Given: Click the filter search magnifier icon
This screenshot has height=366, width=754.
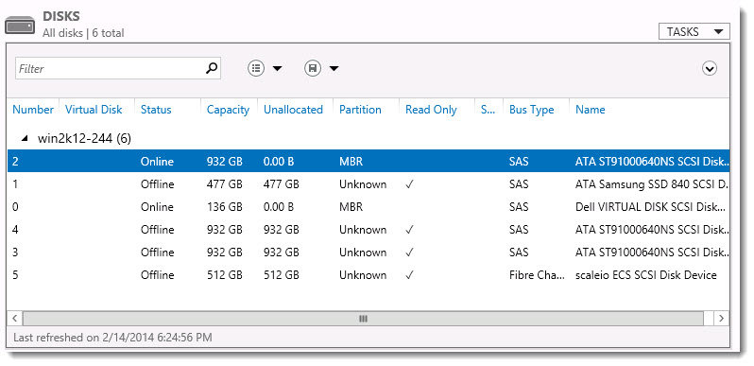Looking at the screenshot, I should [212, 68].
